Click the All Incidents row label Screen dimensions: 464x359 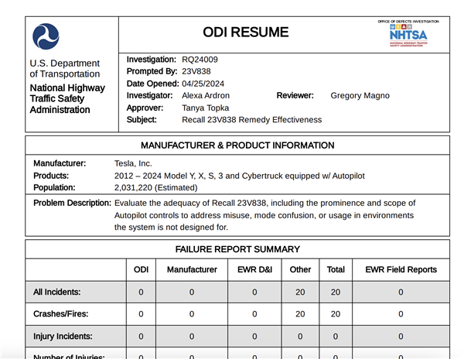pos(57,292)
